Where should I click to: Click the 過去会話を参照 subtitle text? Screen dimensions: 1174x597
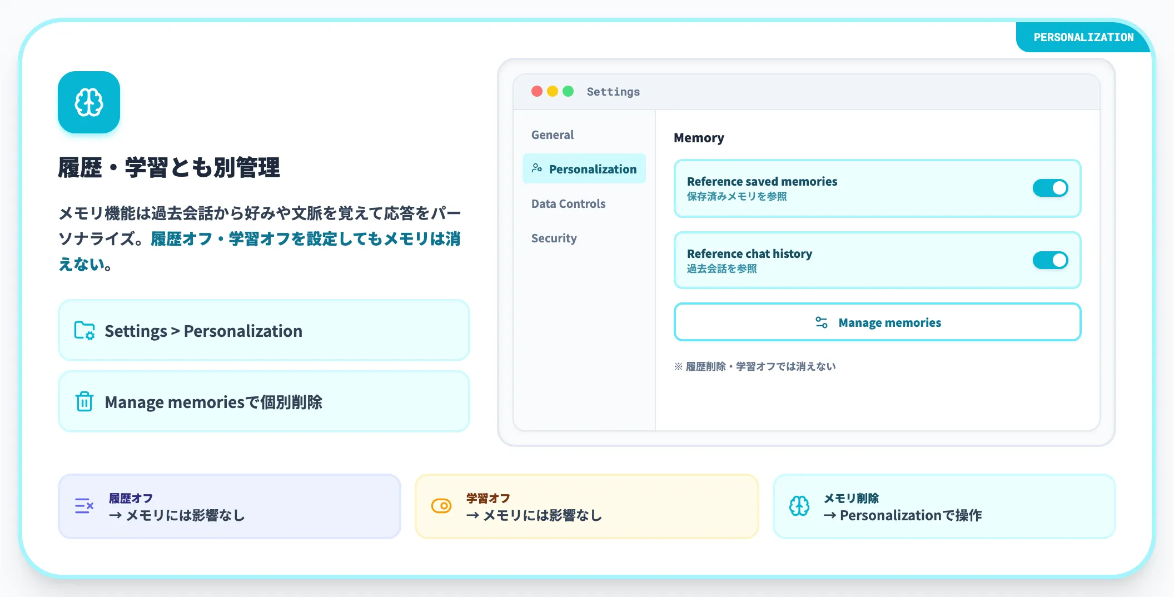click(722, 268)
